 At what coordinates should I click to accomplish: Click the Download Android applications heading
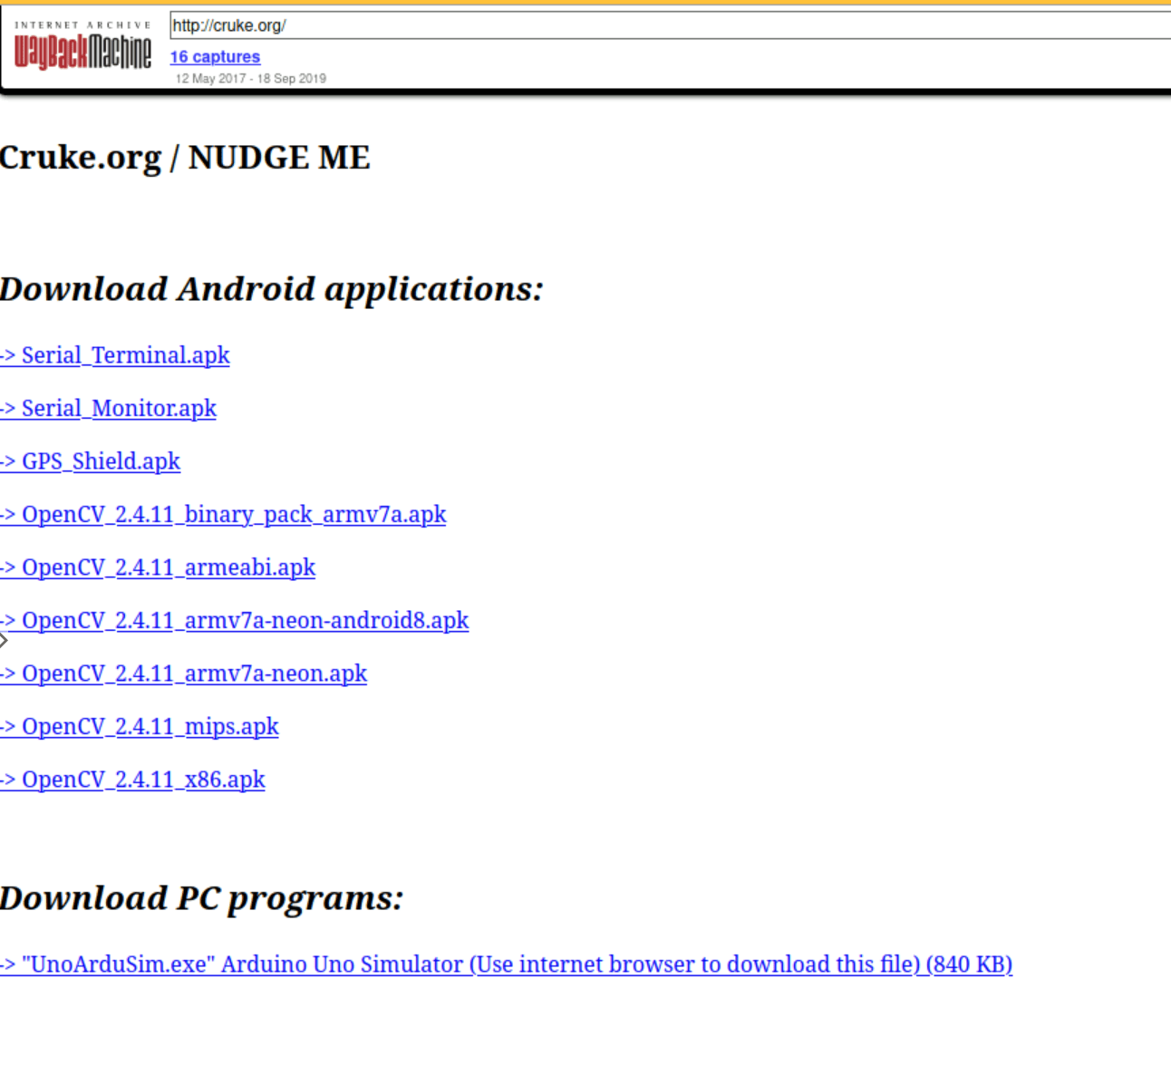pyautogui.click(x=272, y=289)
